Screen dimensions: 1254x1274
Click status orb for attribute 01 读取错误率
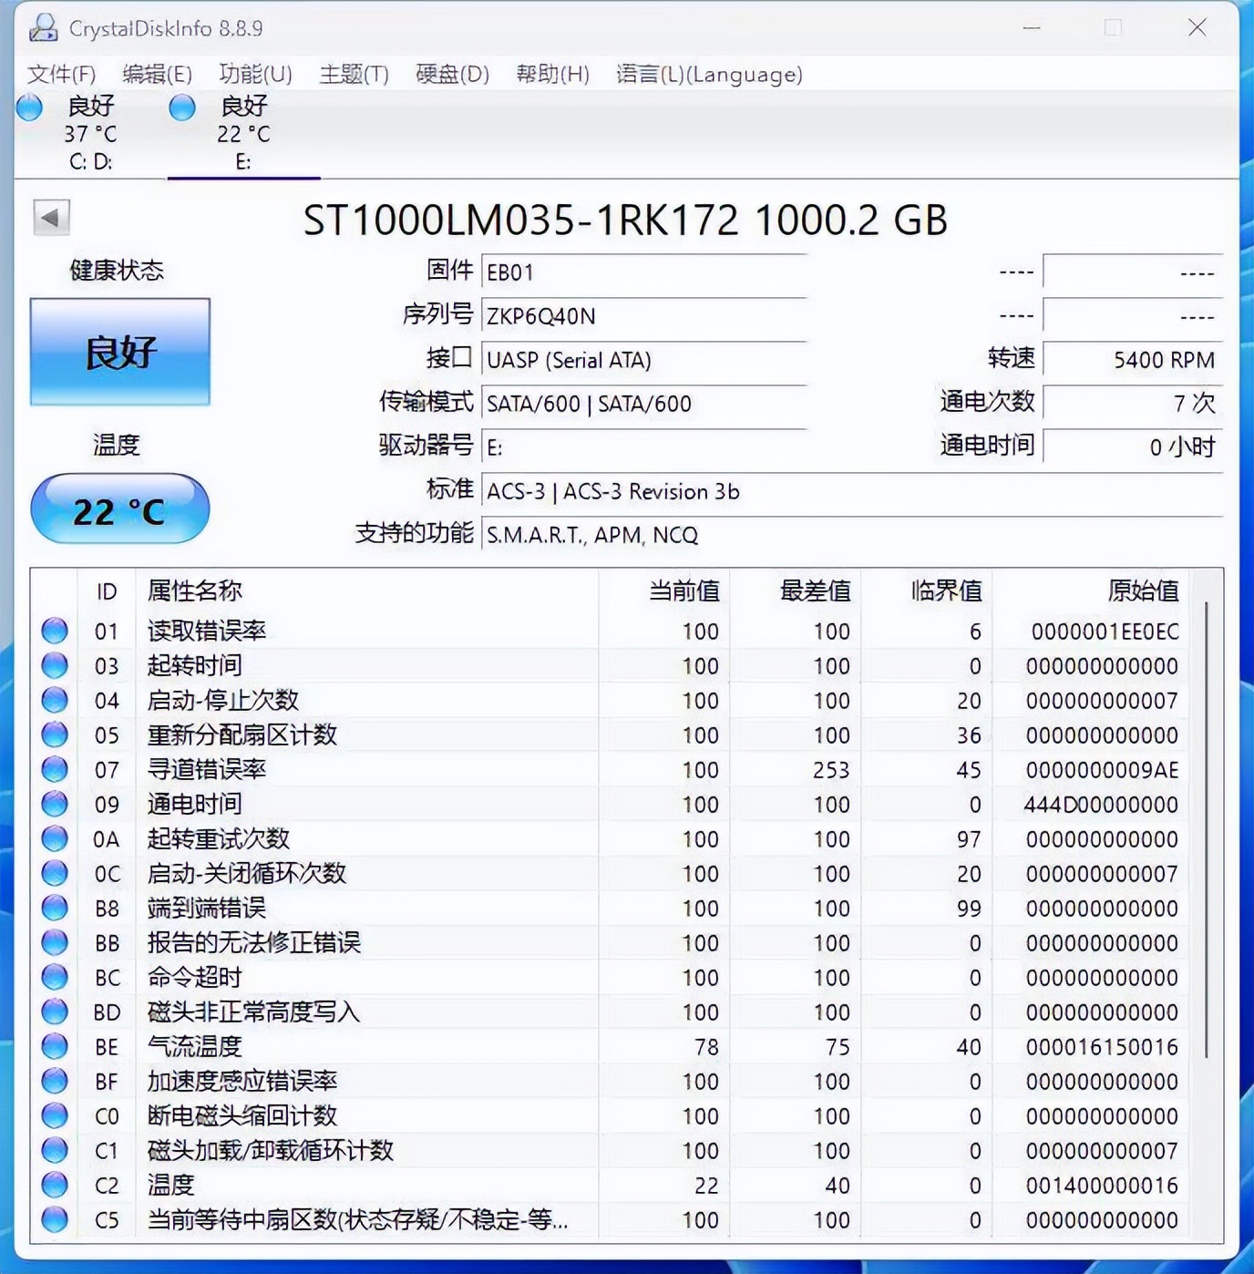(55, 631)
